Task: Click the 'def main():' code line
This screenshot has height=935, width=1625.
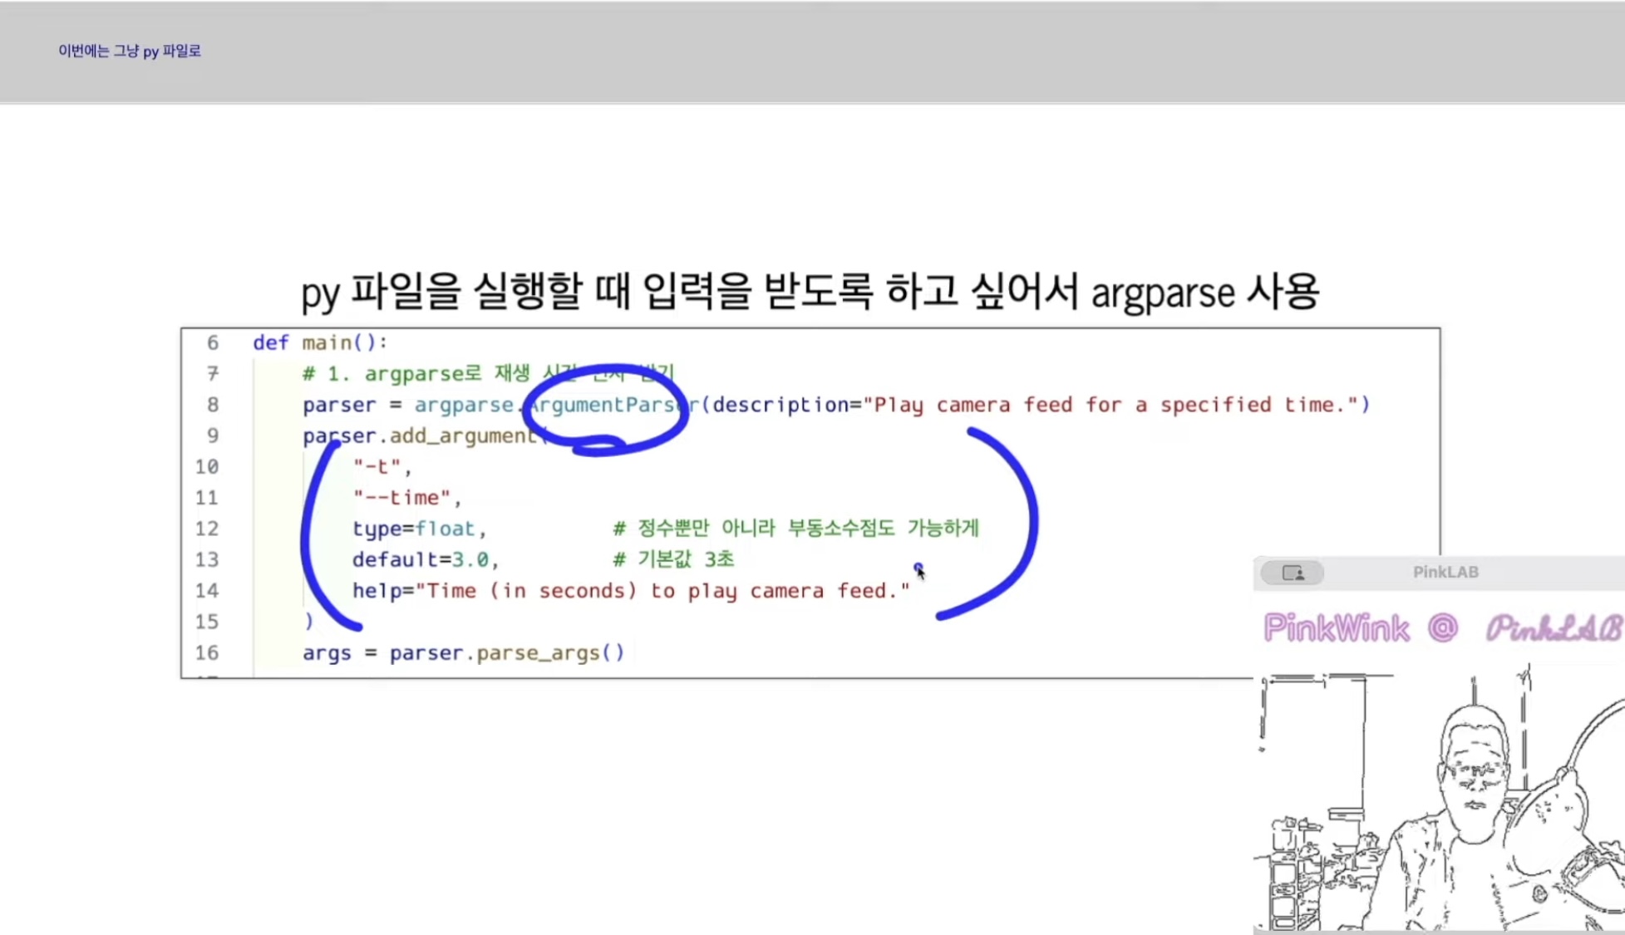Action: (320, 342)
